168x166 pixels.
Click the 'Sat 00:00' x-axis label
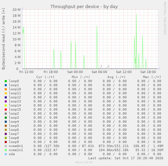tap(75, 72)
